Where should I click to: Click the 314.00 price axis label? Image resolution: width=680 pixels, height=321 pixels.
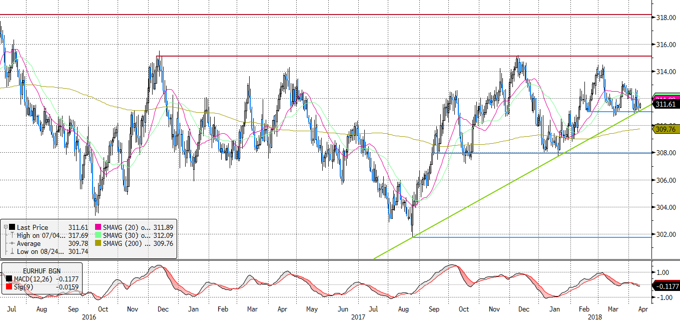(x=665, y=72)
